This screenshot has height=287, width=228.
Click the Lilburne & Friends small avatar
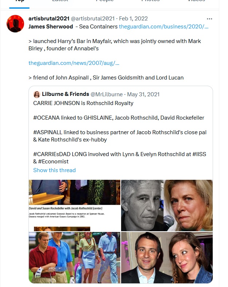pos(37,94)
